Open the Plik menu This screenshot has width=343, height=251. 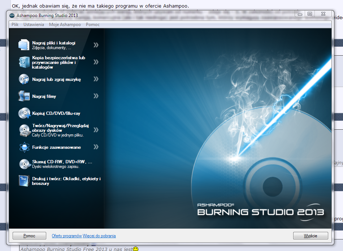pos(15,25)
